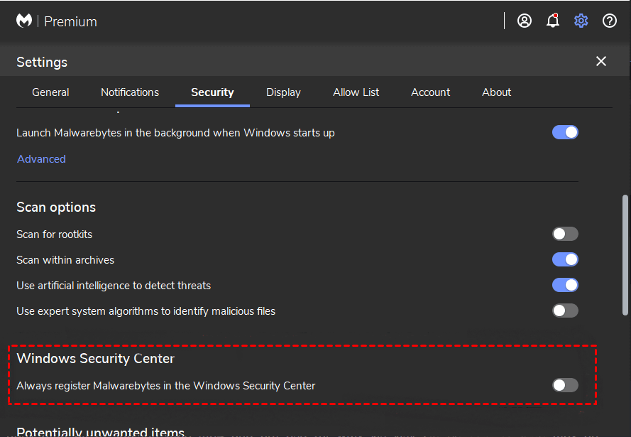Switch to the About tab
631x437 pixels.
(496, 92)
